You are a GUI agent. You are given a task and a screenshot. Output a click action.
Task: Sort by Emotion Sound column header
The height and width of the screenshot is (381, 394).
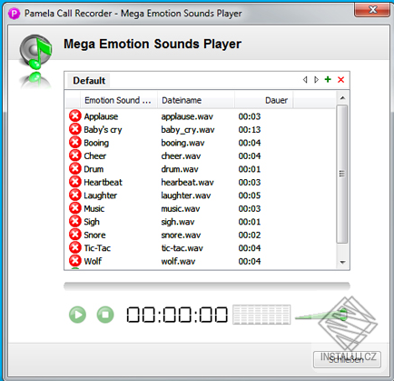[118, 100]
